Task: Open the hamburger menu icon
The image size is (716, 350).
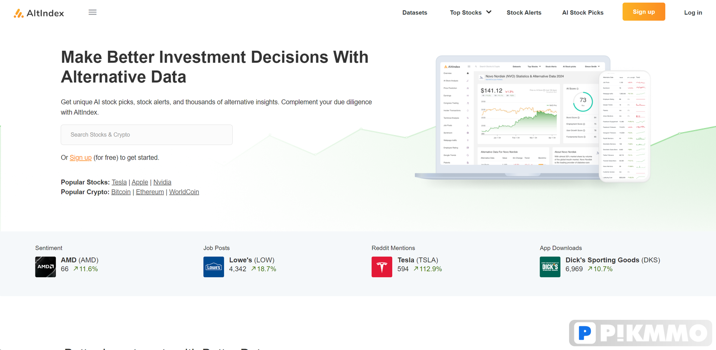Action: pyautogui.click(x=92, y=12)
